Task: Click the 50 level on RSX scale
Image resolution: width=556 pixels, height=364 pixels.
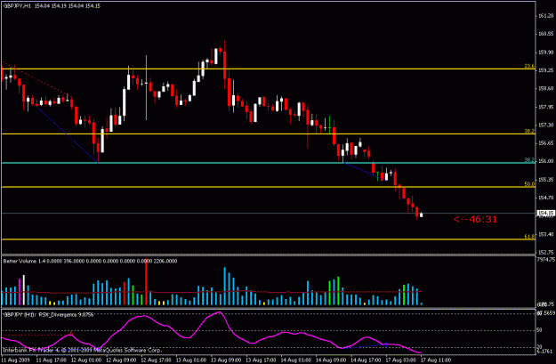Action: point(539,330)
